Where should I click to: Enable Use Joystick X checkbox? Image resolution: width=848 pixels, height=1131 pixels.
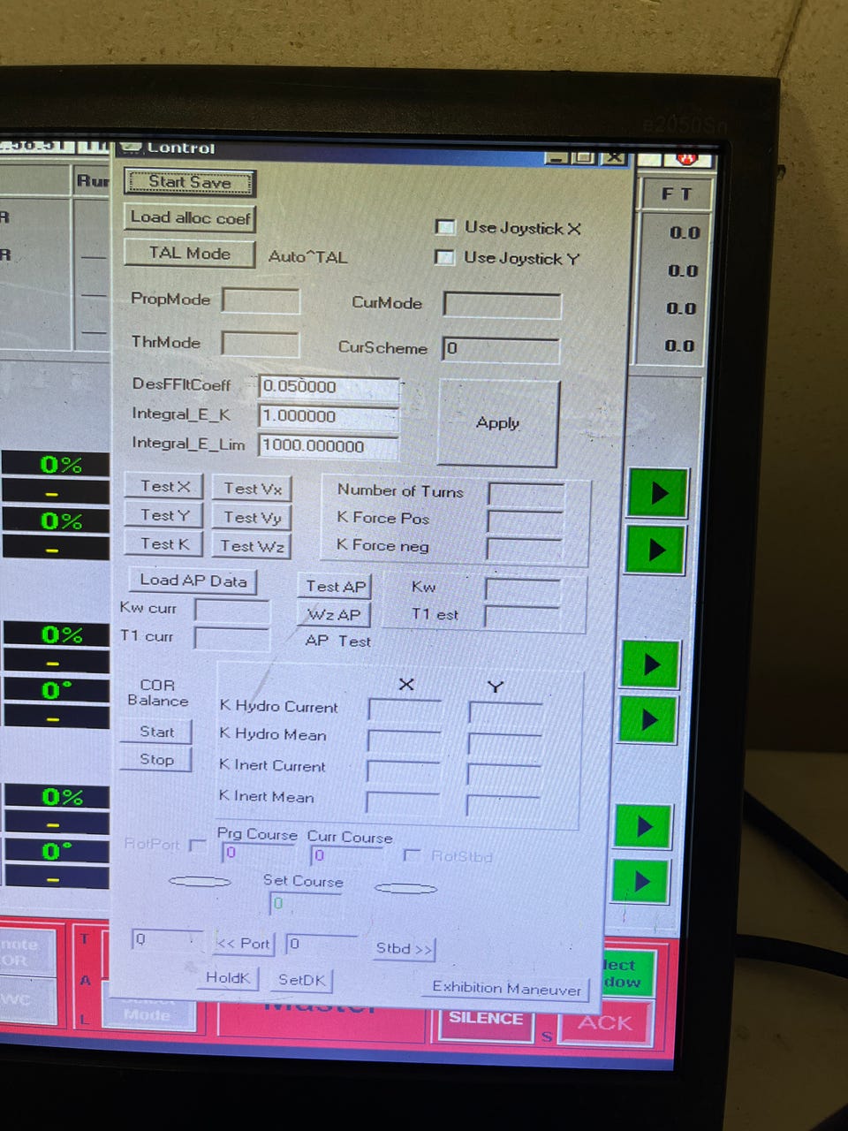(446, 227)
